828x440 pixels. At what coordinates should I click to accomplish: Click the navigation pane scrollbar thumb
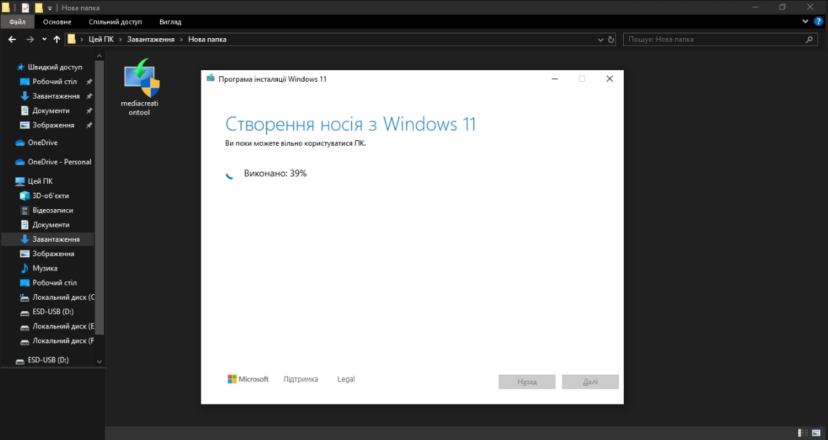pyautogui.click(x=99, y=198)
